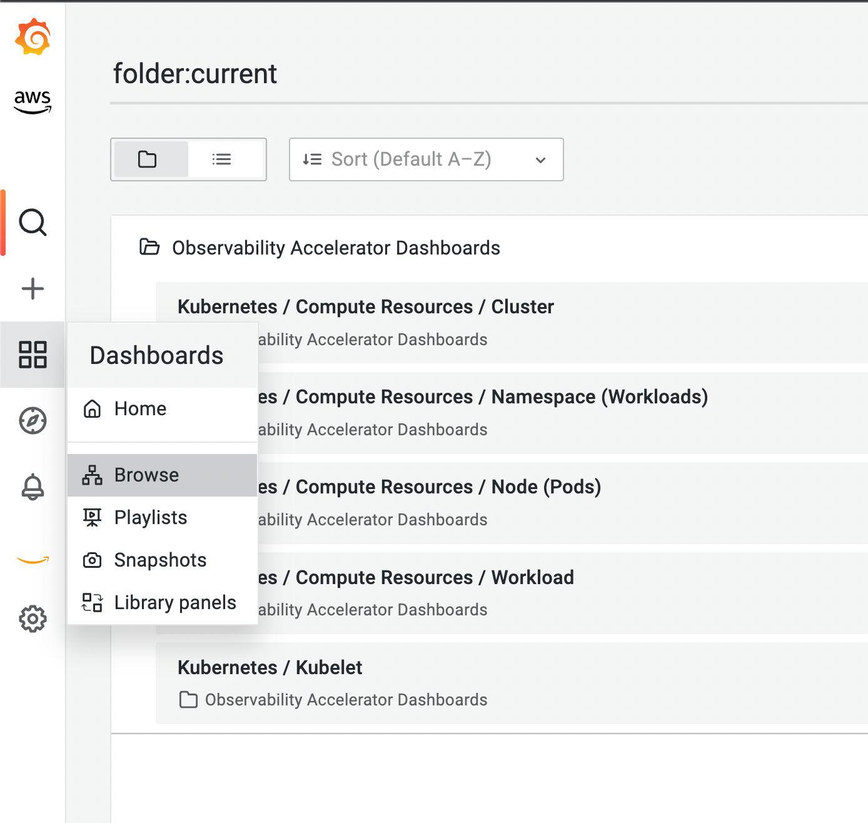868x823 pixels.
Task: Open the Create (plus) menu icon
Action: pyautogui.click(x=33, y=288)
